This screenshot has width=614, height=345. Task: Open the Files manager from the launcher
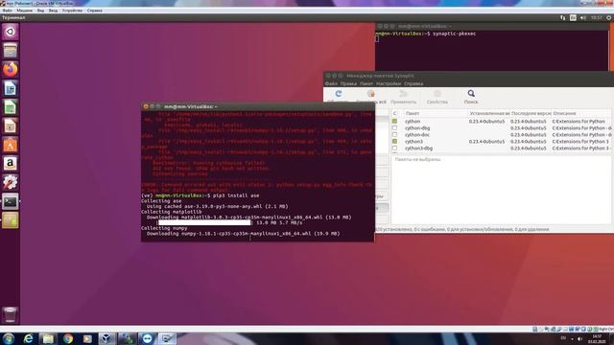[11, 51]
